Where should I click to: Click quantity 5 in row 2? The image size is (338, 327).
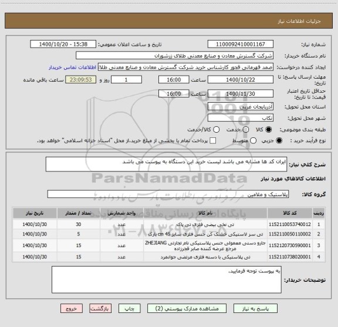pos(79,234)
